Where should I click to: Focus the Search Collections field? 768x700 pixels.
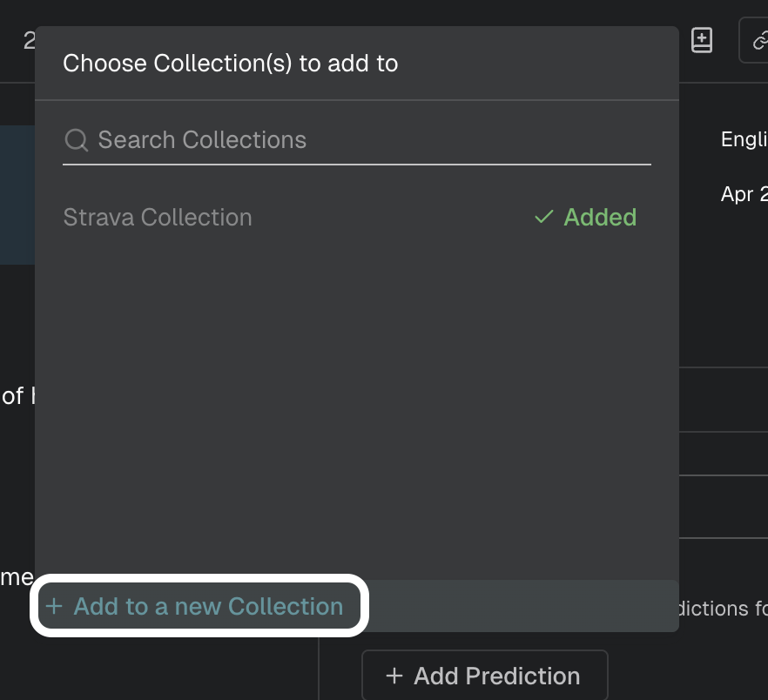tap(357, 140)
